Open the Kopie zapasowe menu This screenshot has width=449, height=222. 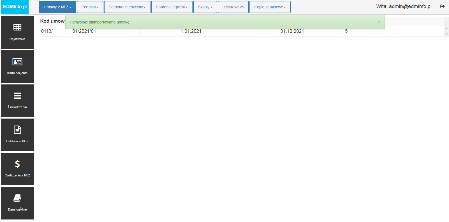tap(270, 7)
